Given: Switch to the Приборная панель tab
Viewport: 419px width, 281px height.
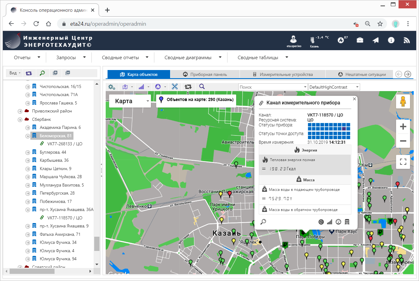Looking at the screenshot, I should pos(205,74).
